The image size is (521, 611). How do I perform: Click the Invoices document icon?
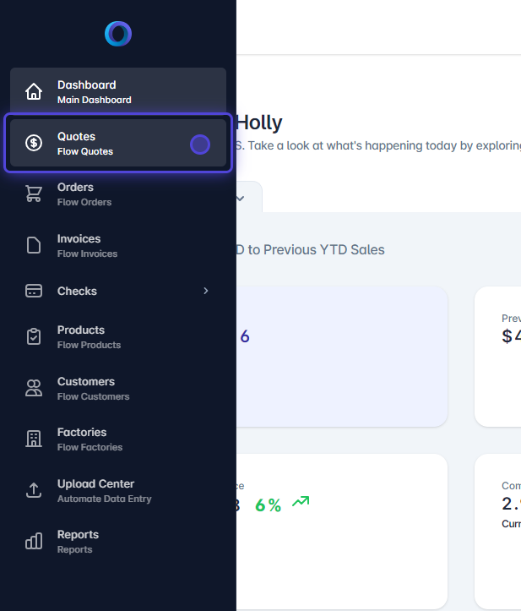[x=34, y=245]
